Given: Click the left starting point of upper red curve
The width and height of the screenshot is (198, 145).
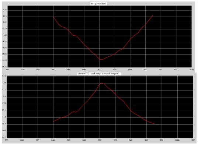Looking at the screenshot, I should (53, 17).
